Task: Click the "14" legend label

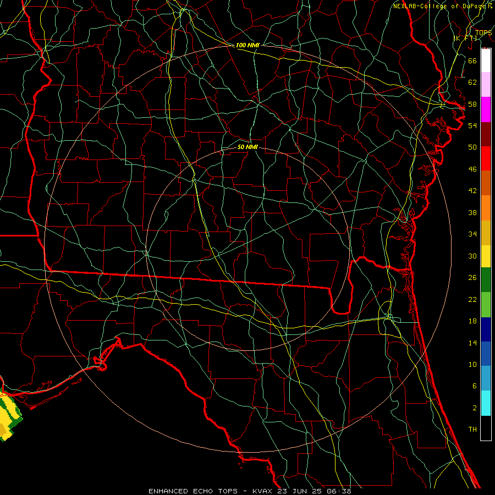Action: point(472,343)
